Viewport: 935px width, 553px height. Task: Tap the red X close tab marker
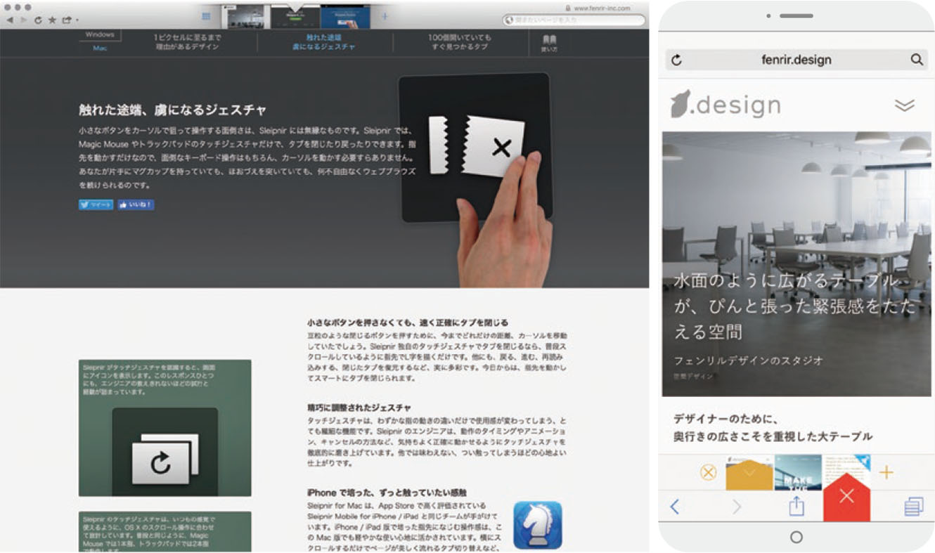(x=846, y=496)
